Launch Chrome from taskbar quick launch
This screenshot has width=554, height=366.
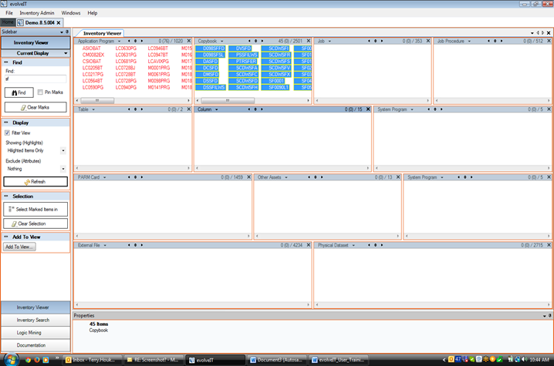28,360
